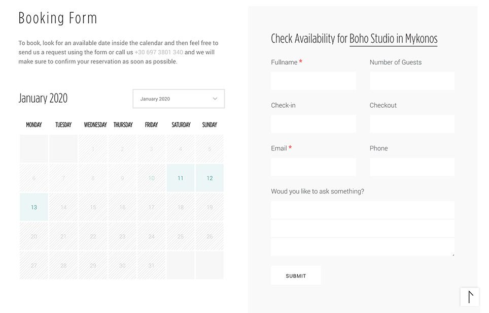This screenshot has width=489, height=313.
Task: Open the January 2020 month dropdown
Action: click(x=178, y=99)
